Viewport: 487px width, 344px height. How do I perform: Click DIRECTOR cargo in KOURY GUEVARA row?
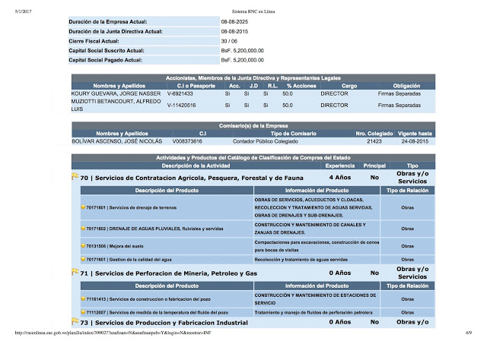click(334, 93)
